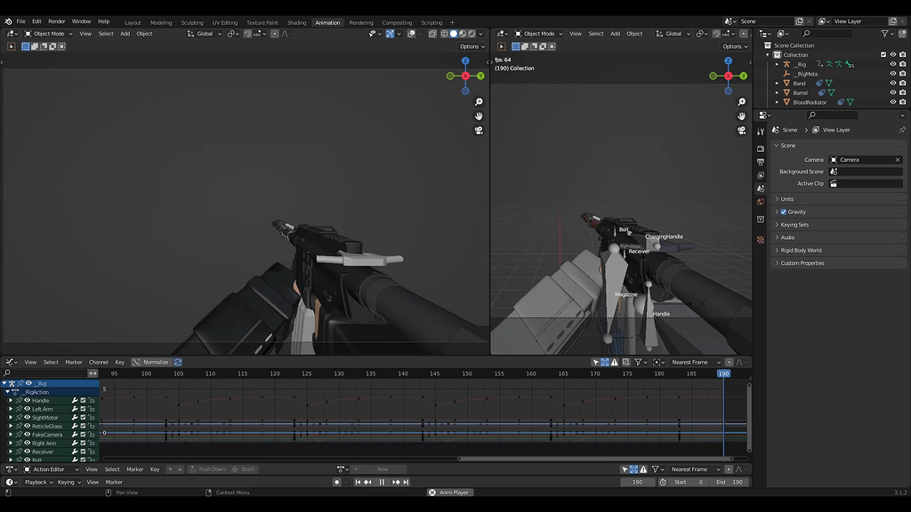Open the Object Mode dropdown in the viewport header
This screenshot has height=512, width=911.
(52, 33)
